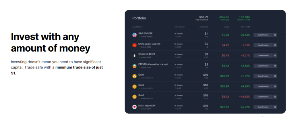This screenshot has width=294, height=117.
Task: Open settings gear for ETFMG Alternative Harvest row
Action: click(275, 66)
